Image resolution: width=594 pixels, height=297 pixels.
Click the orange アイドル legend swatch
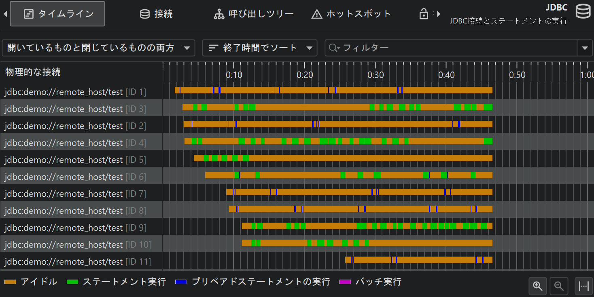[x=10, y=282]
